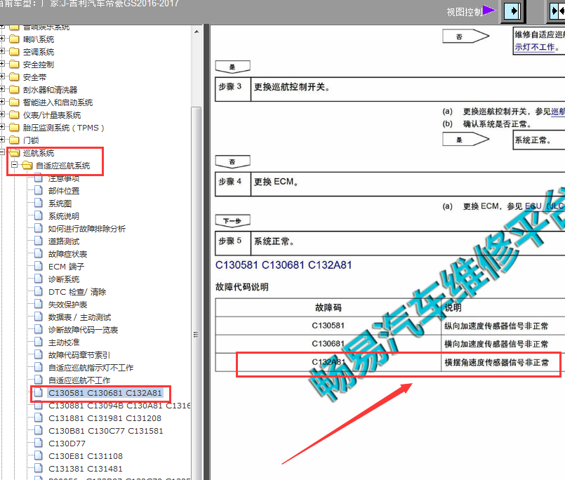Click document icon beside 失效保护表
This screenshot has height=480, width=565.
pos(38,304)
